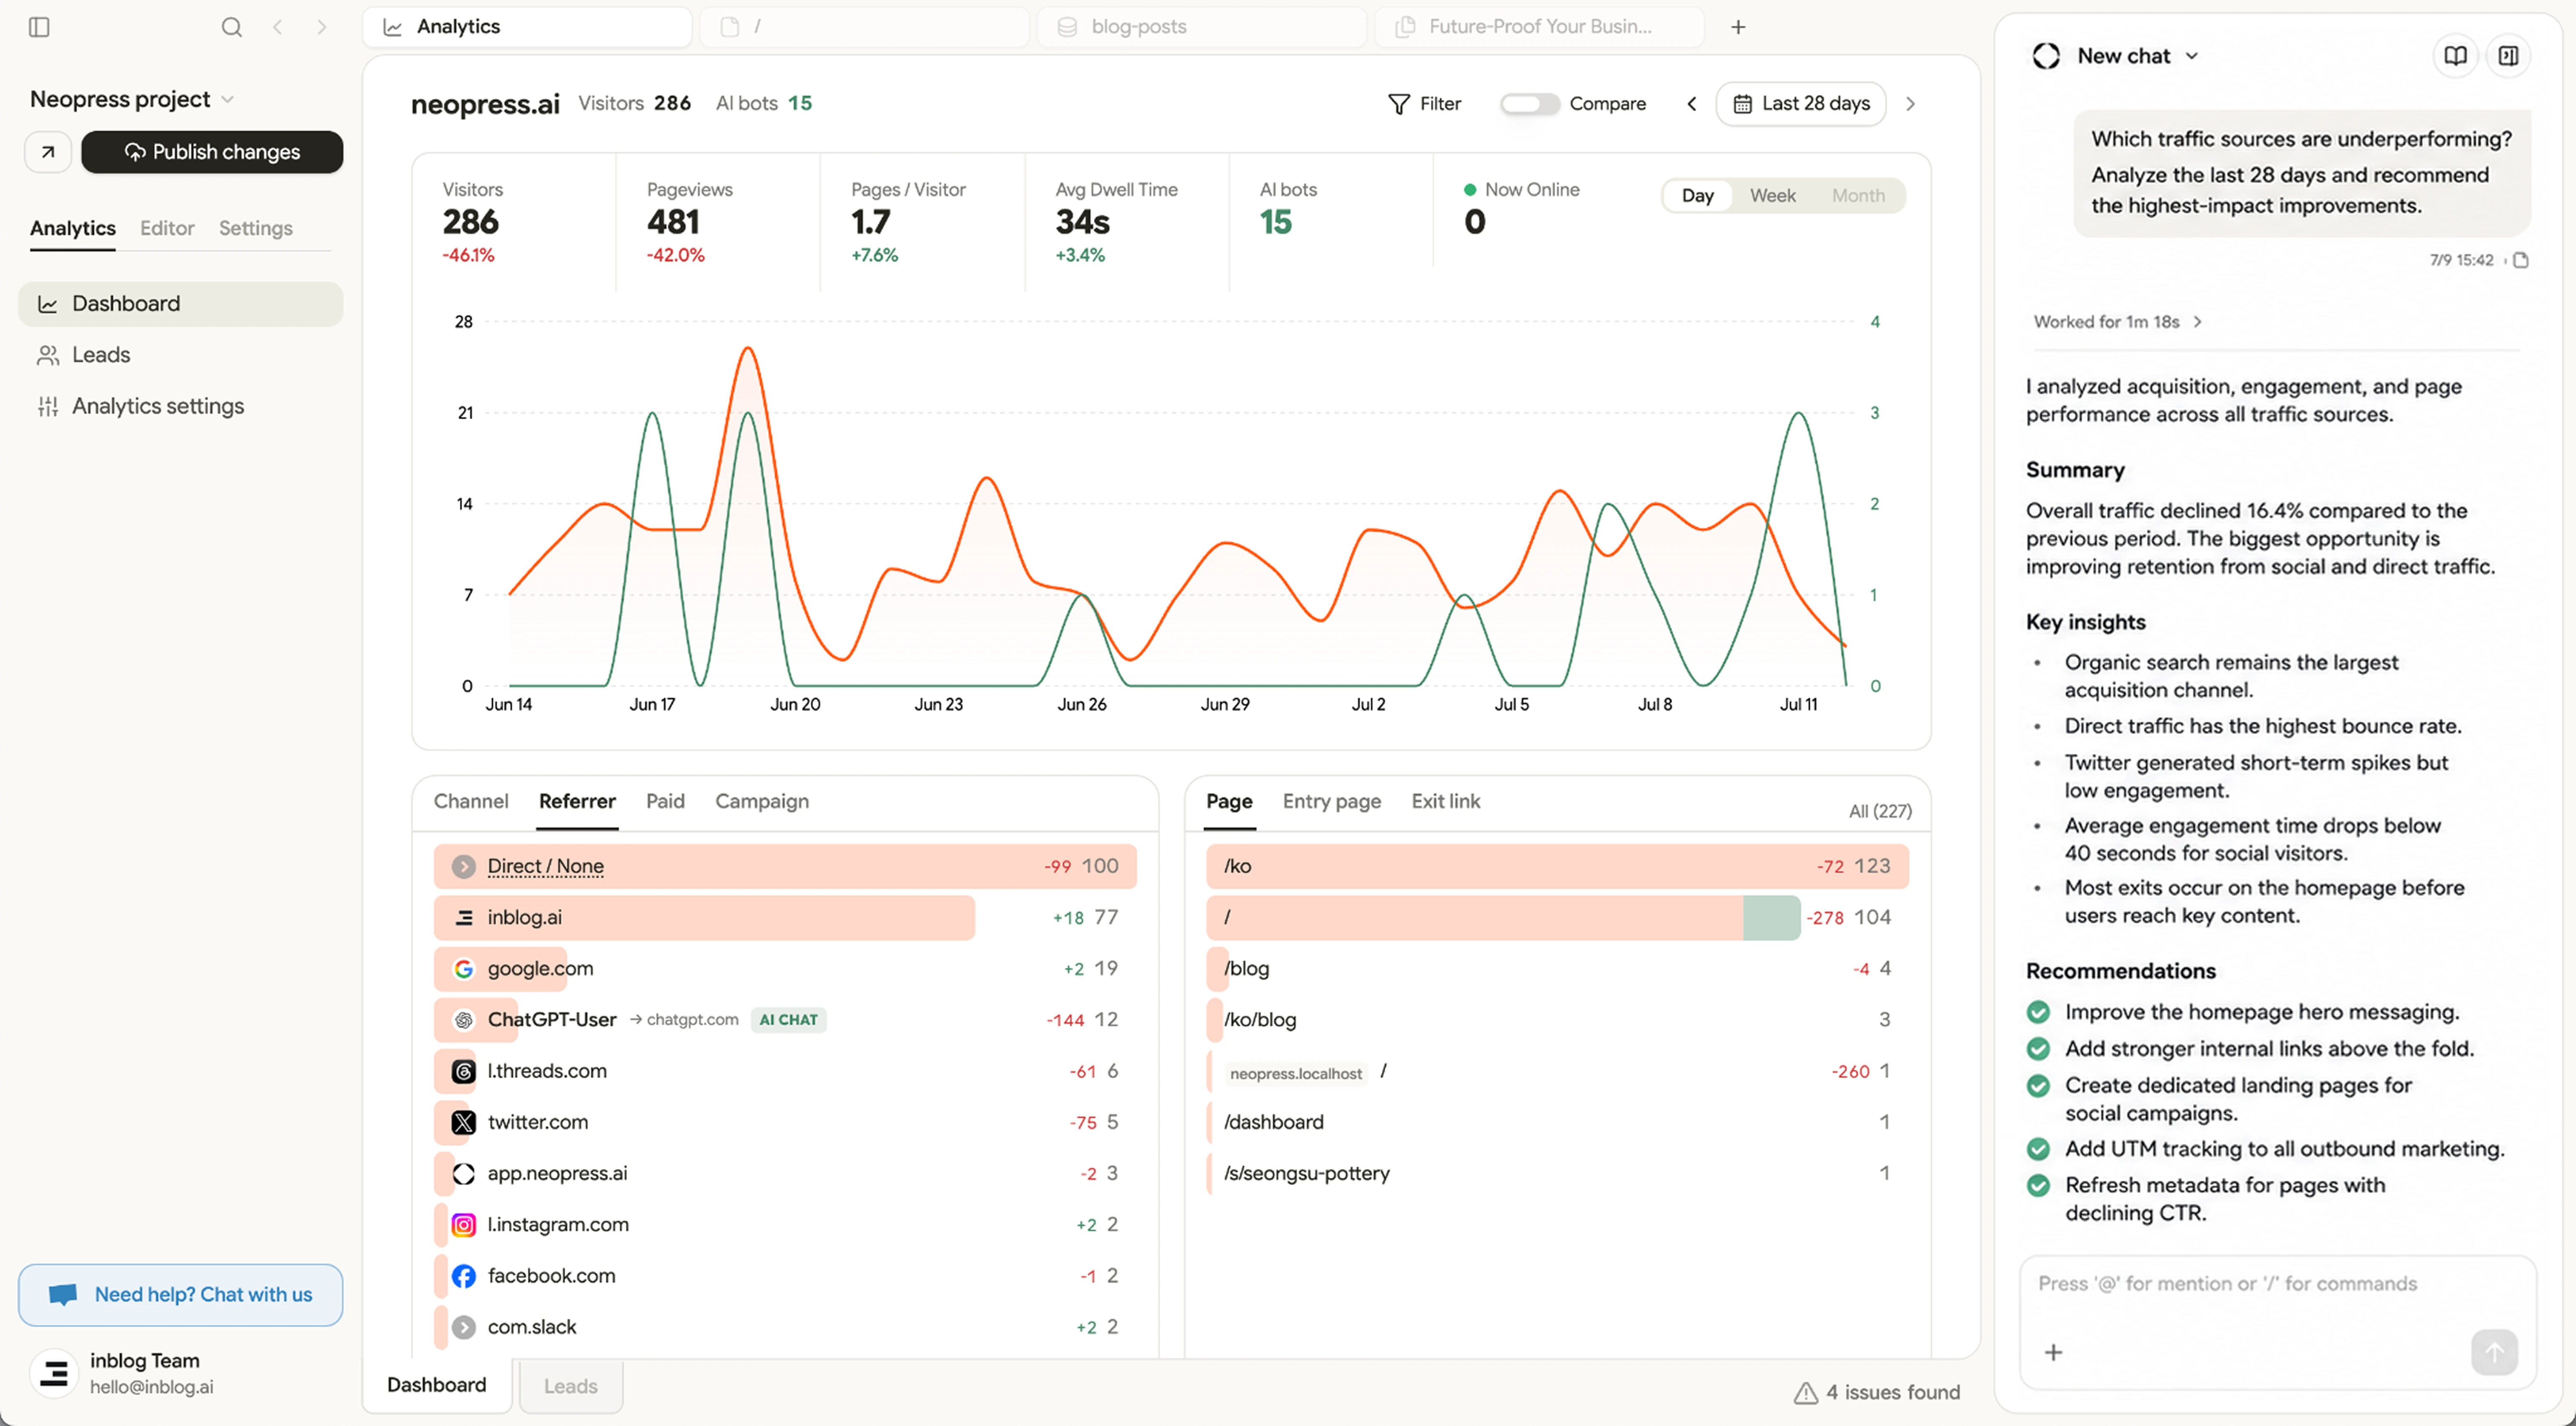
Task: Click Need help? Chat with us
Action: (181, 1295)
